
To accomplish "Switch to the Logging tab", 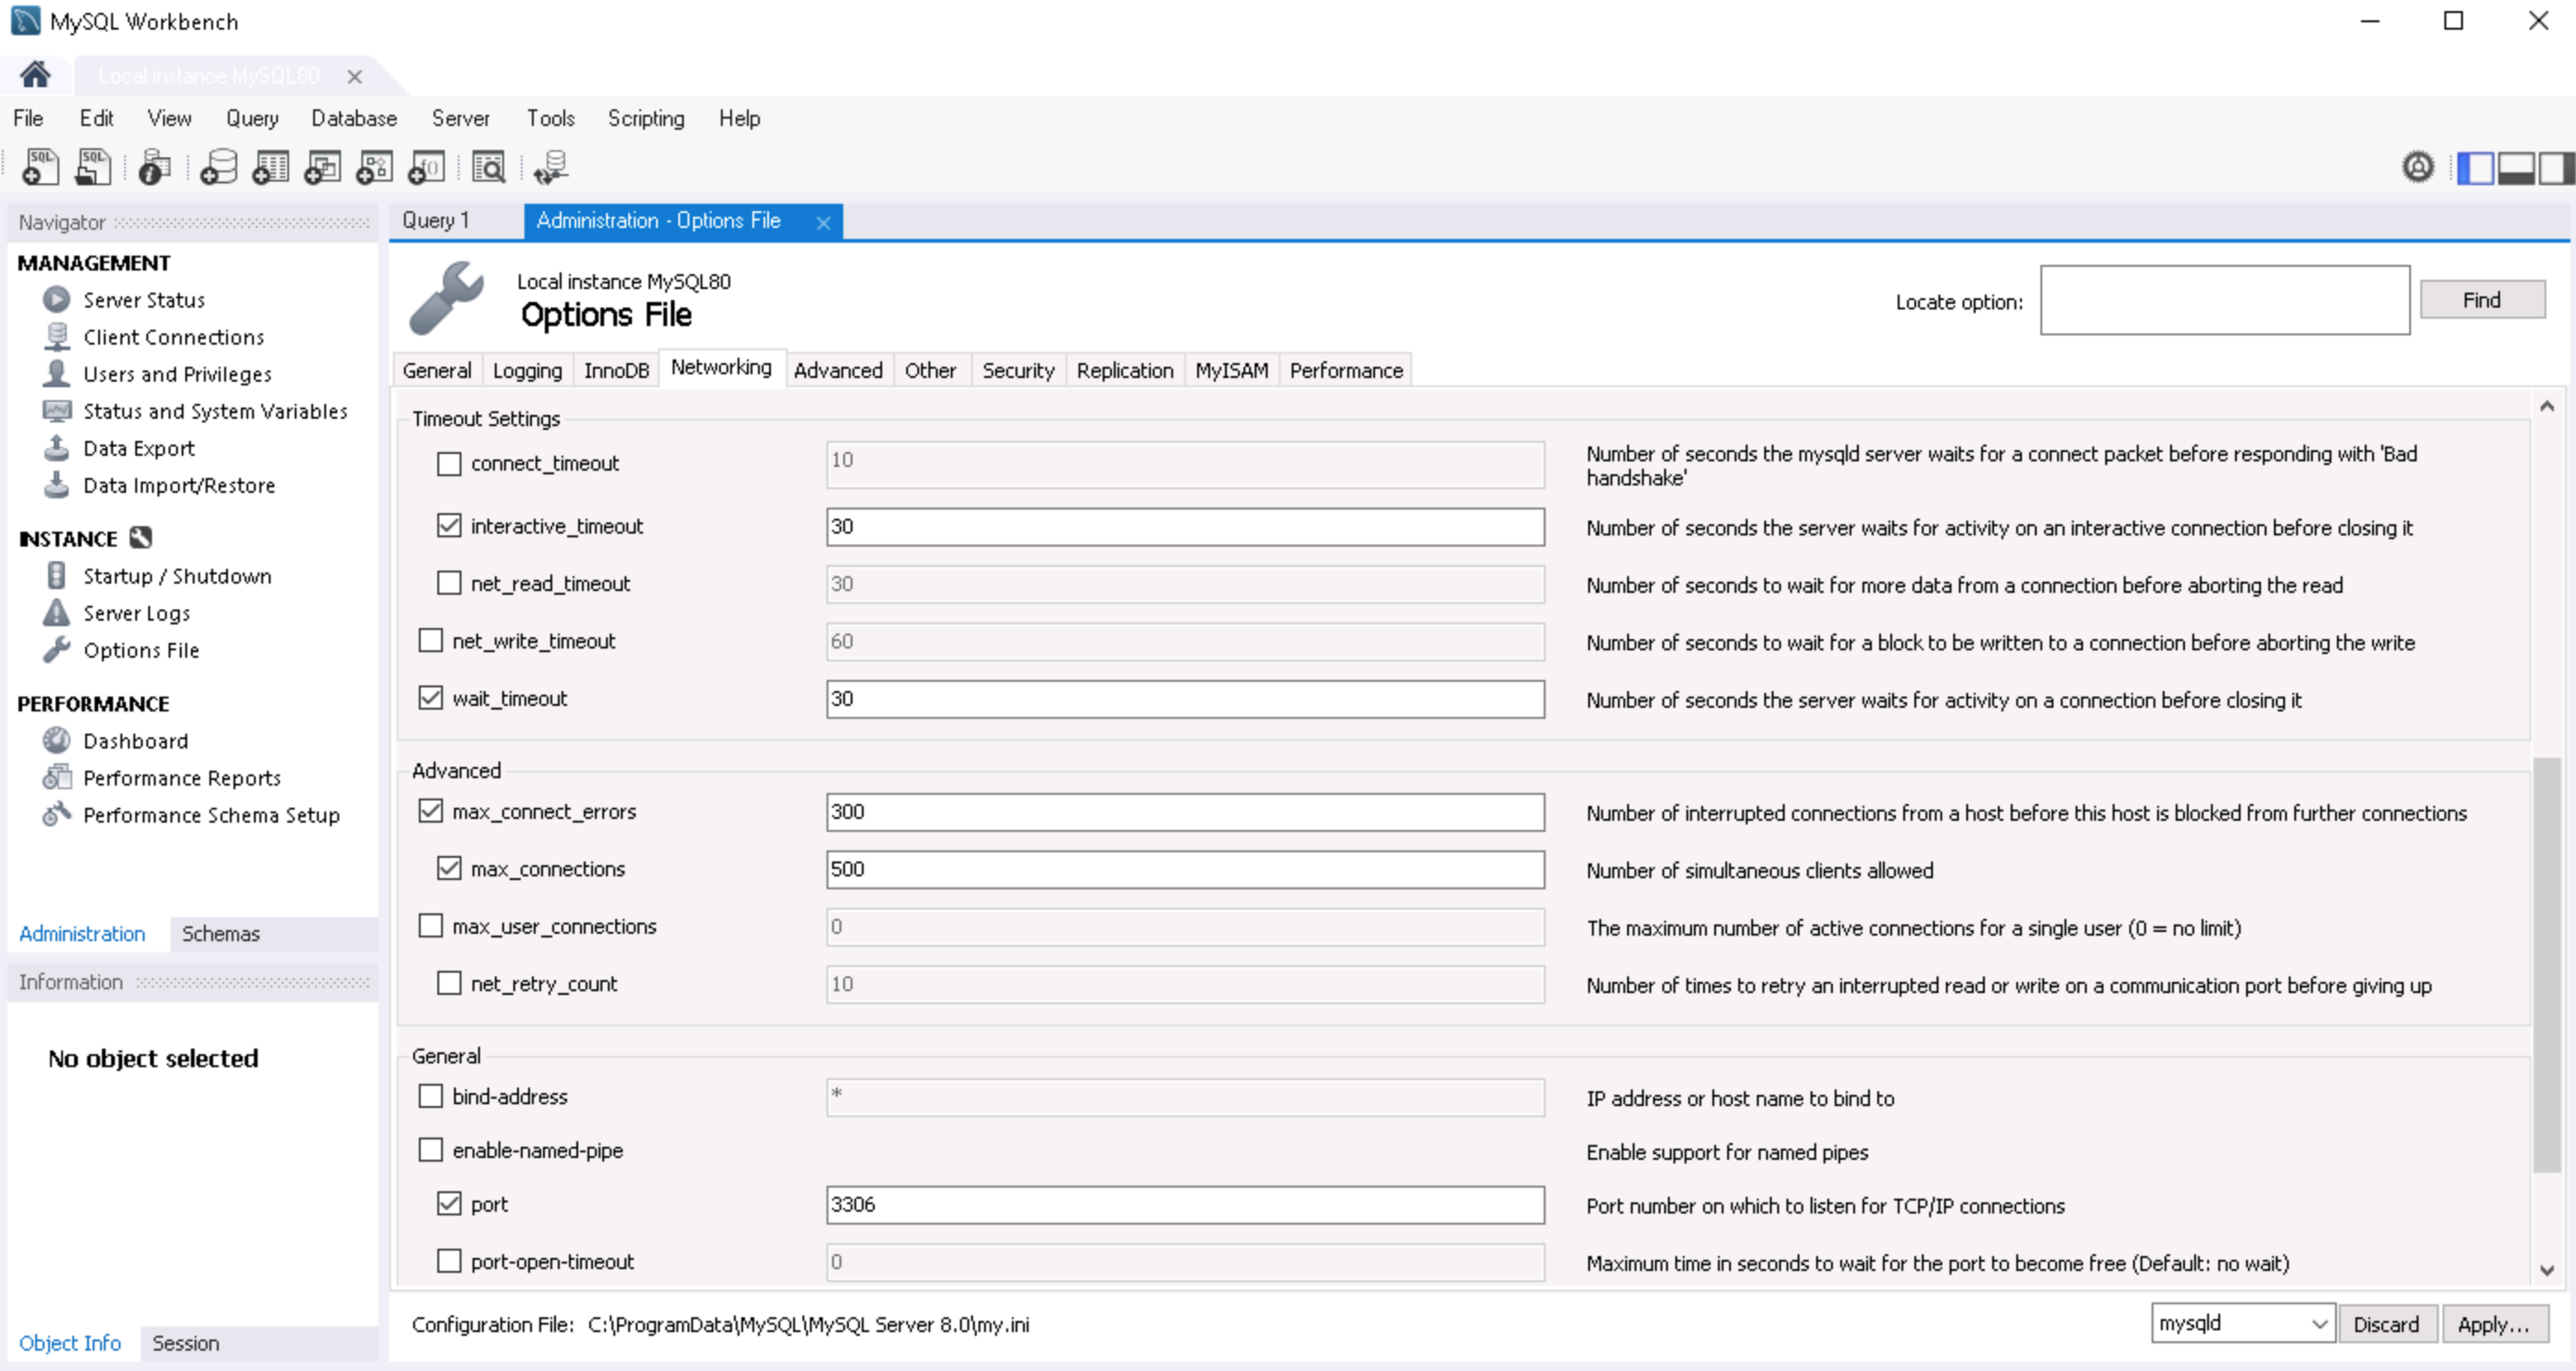I will click(x=528, y=370).
